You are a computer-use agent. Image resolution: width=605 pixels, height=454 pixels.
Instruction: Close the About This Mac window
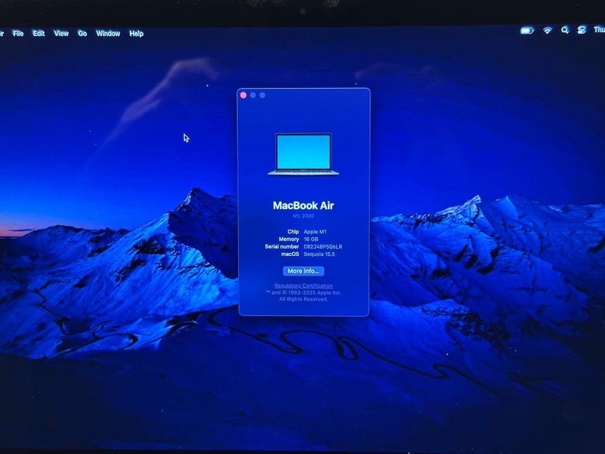point(243,95)
